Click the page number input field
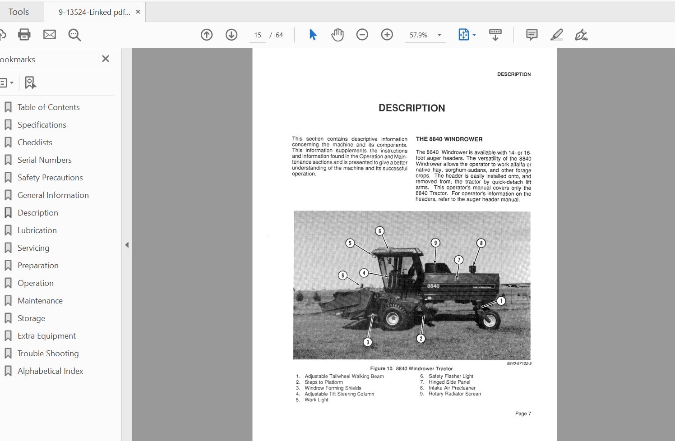This screenshot has height=441, width=675. 258,35
